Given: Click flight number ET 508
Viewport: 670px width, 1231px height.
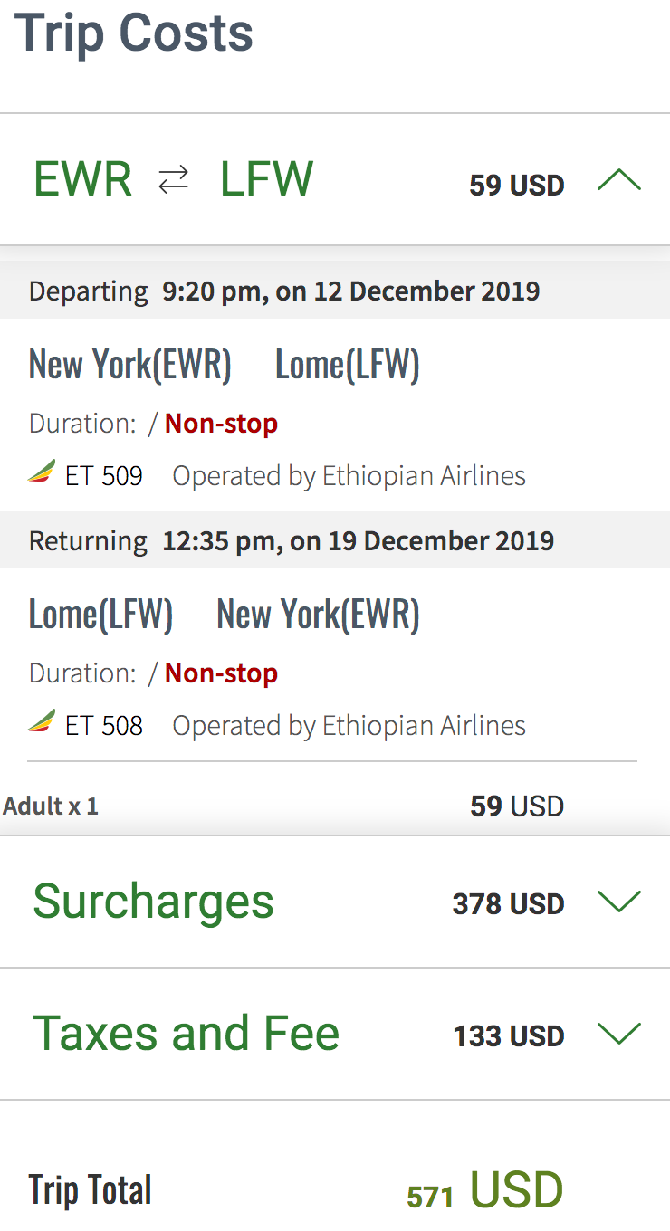Looking at the screenshot, I should coord(104,725).
